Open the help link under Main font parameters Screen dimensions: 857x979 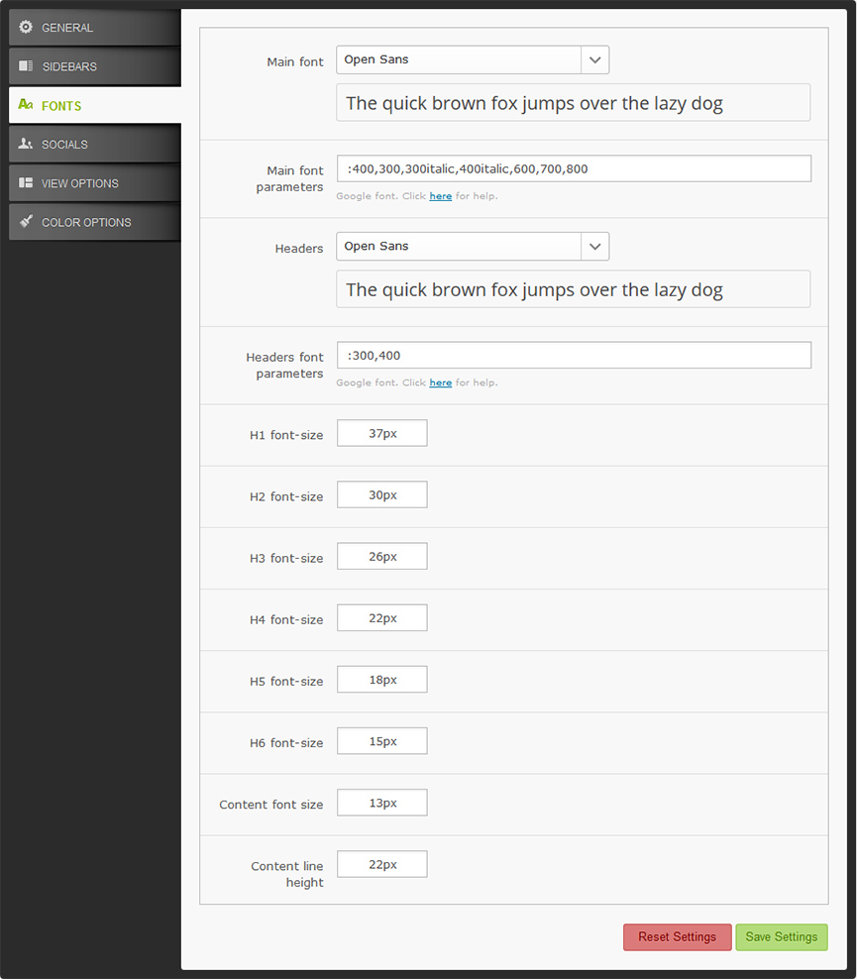point(441,196)
